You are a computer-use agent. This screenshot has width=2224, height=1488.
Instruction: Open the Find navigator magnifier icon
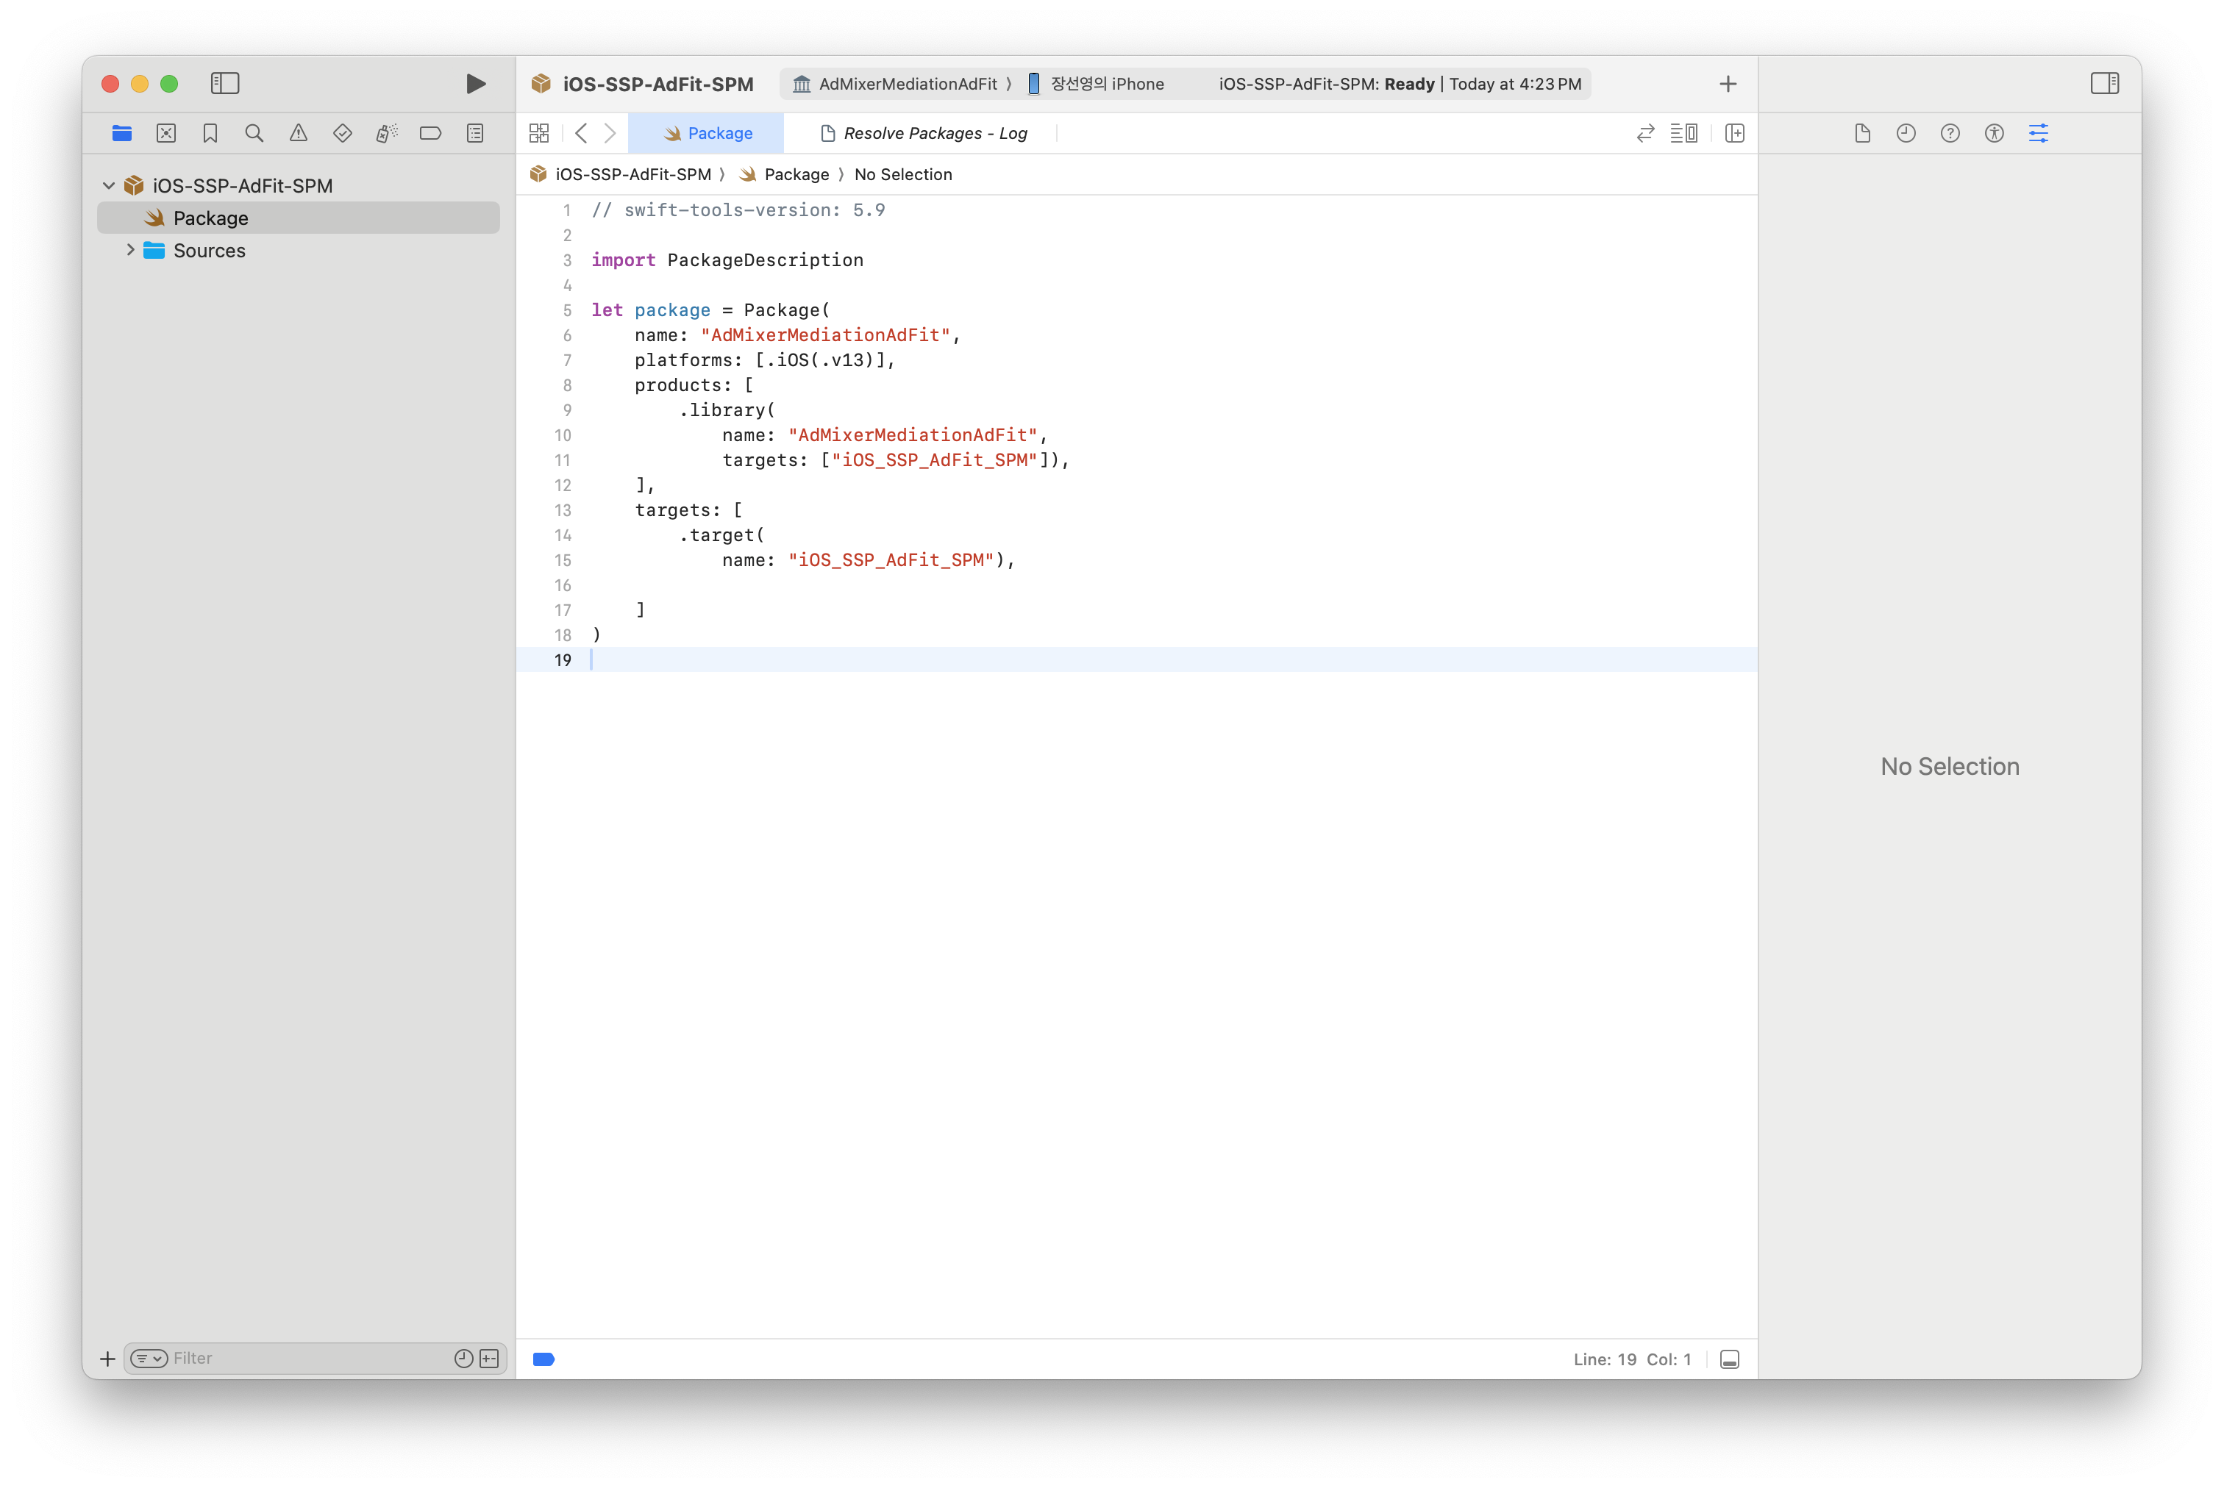pyautogui.click(x=254, y=134)
